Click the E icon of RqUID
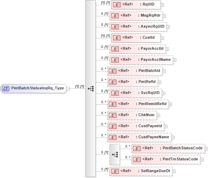Viewport: 208px width, 178px height. point(117,5)
